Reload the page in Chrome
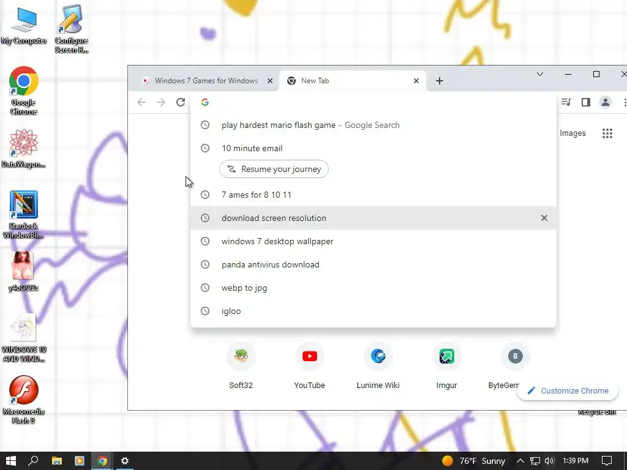 181,102
